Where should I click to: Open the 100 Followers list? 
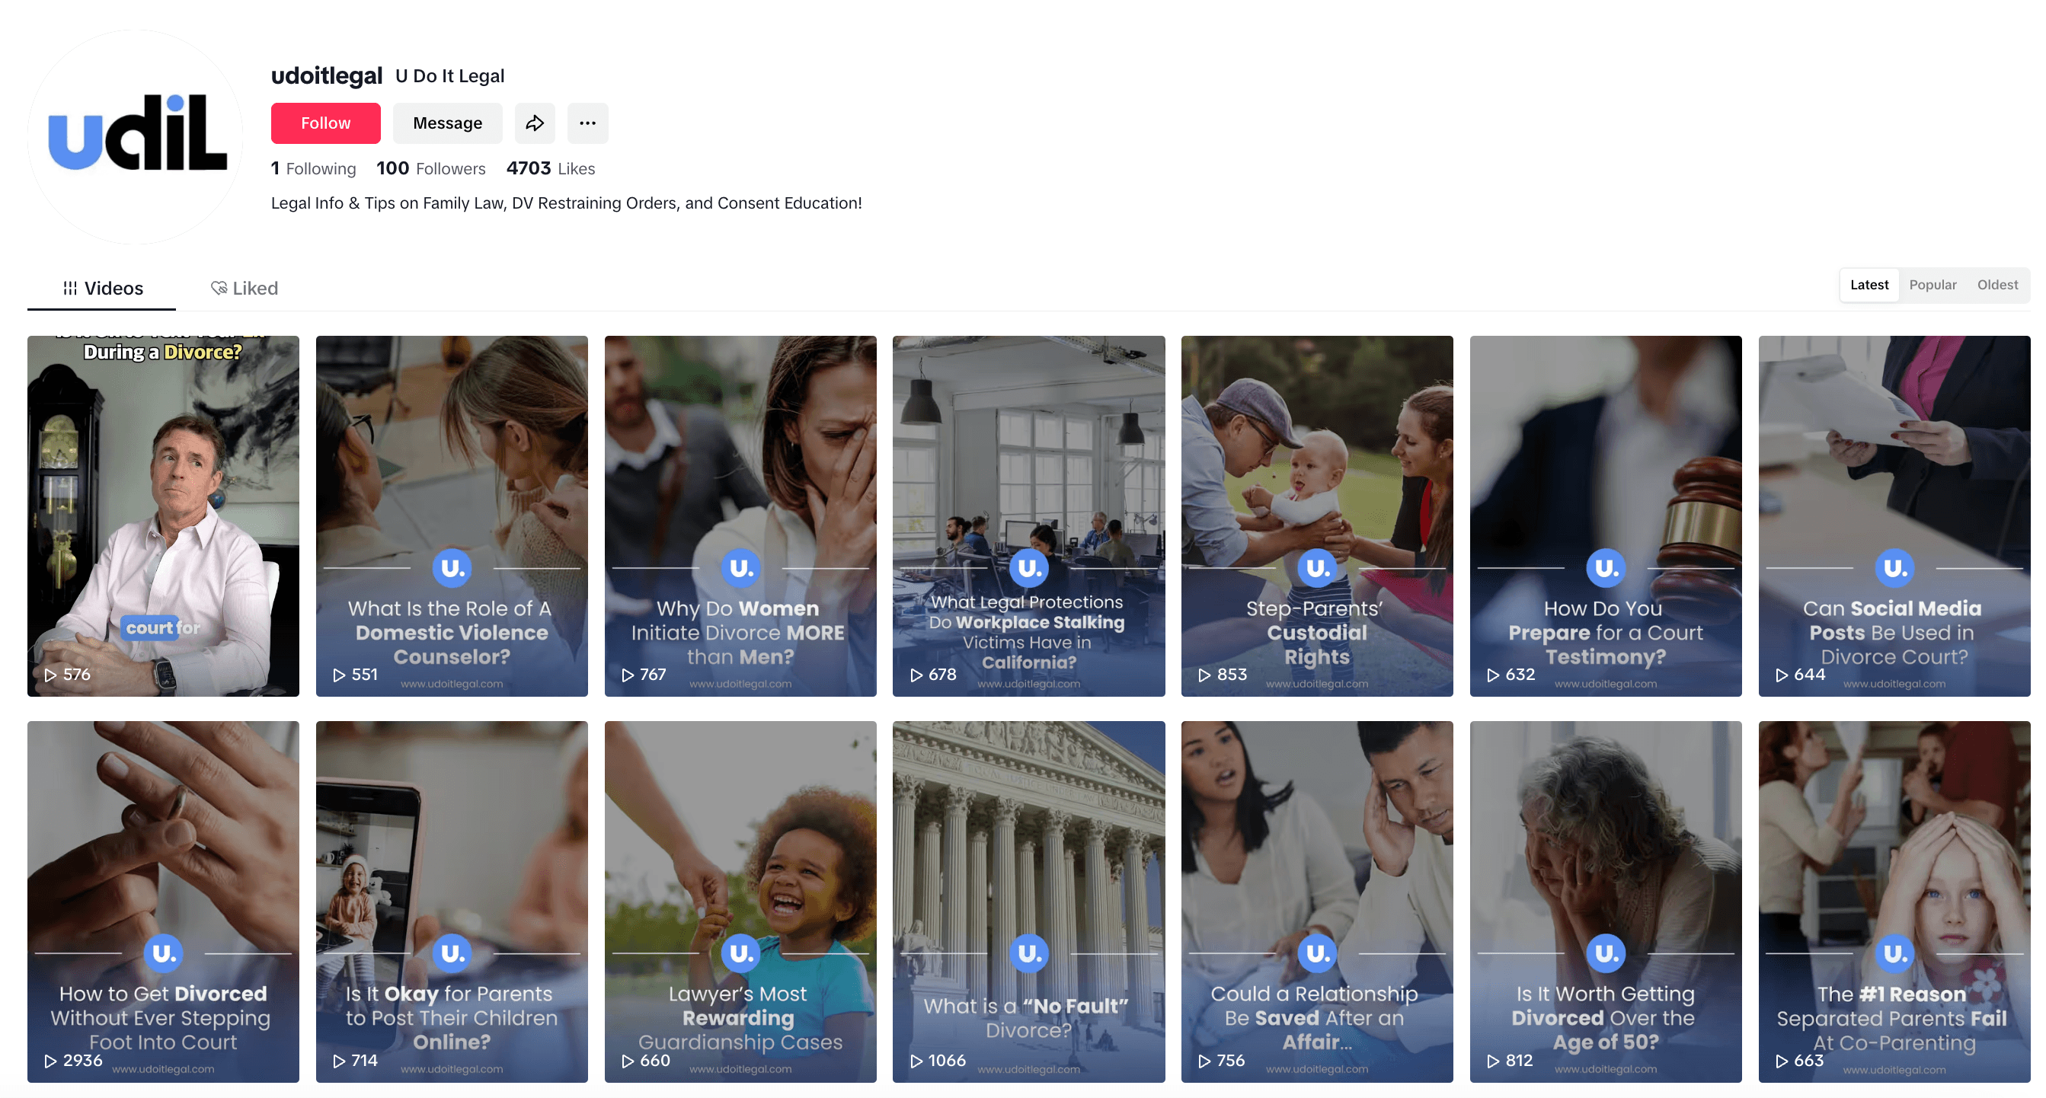click(430, 168)
